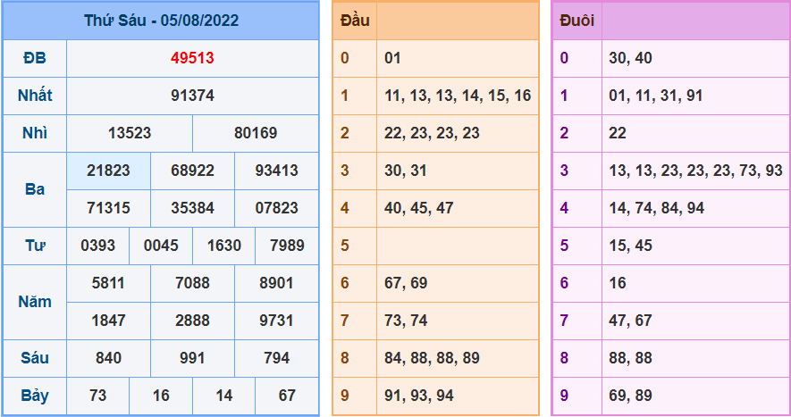Click Đuôi values '47, 67'
Viewport: 791px width, 417px height.
click(631, 321)
